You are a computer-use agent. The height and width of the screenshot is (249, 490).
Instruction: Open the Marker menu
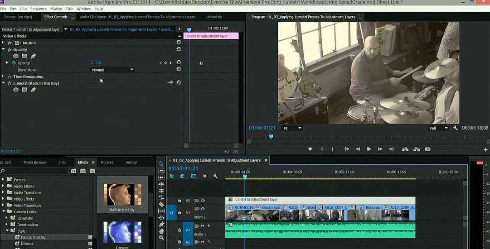56,9
